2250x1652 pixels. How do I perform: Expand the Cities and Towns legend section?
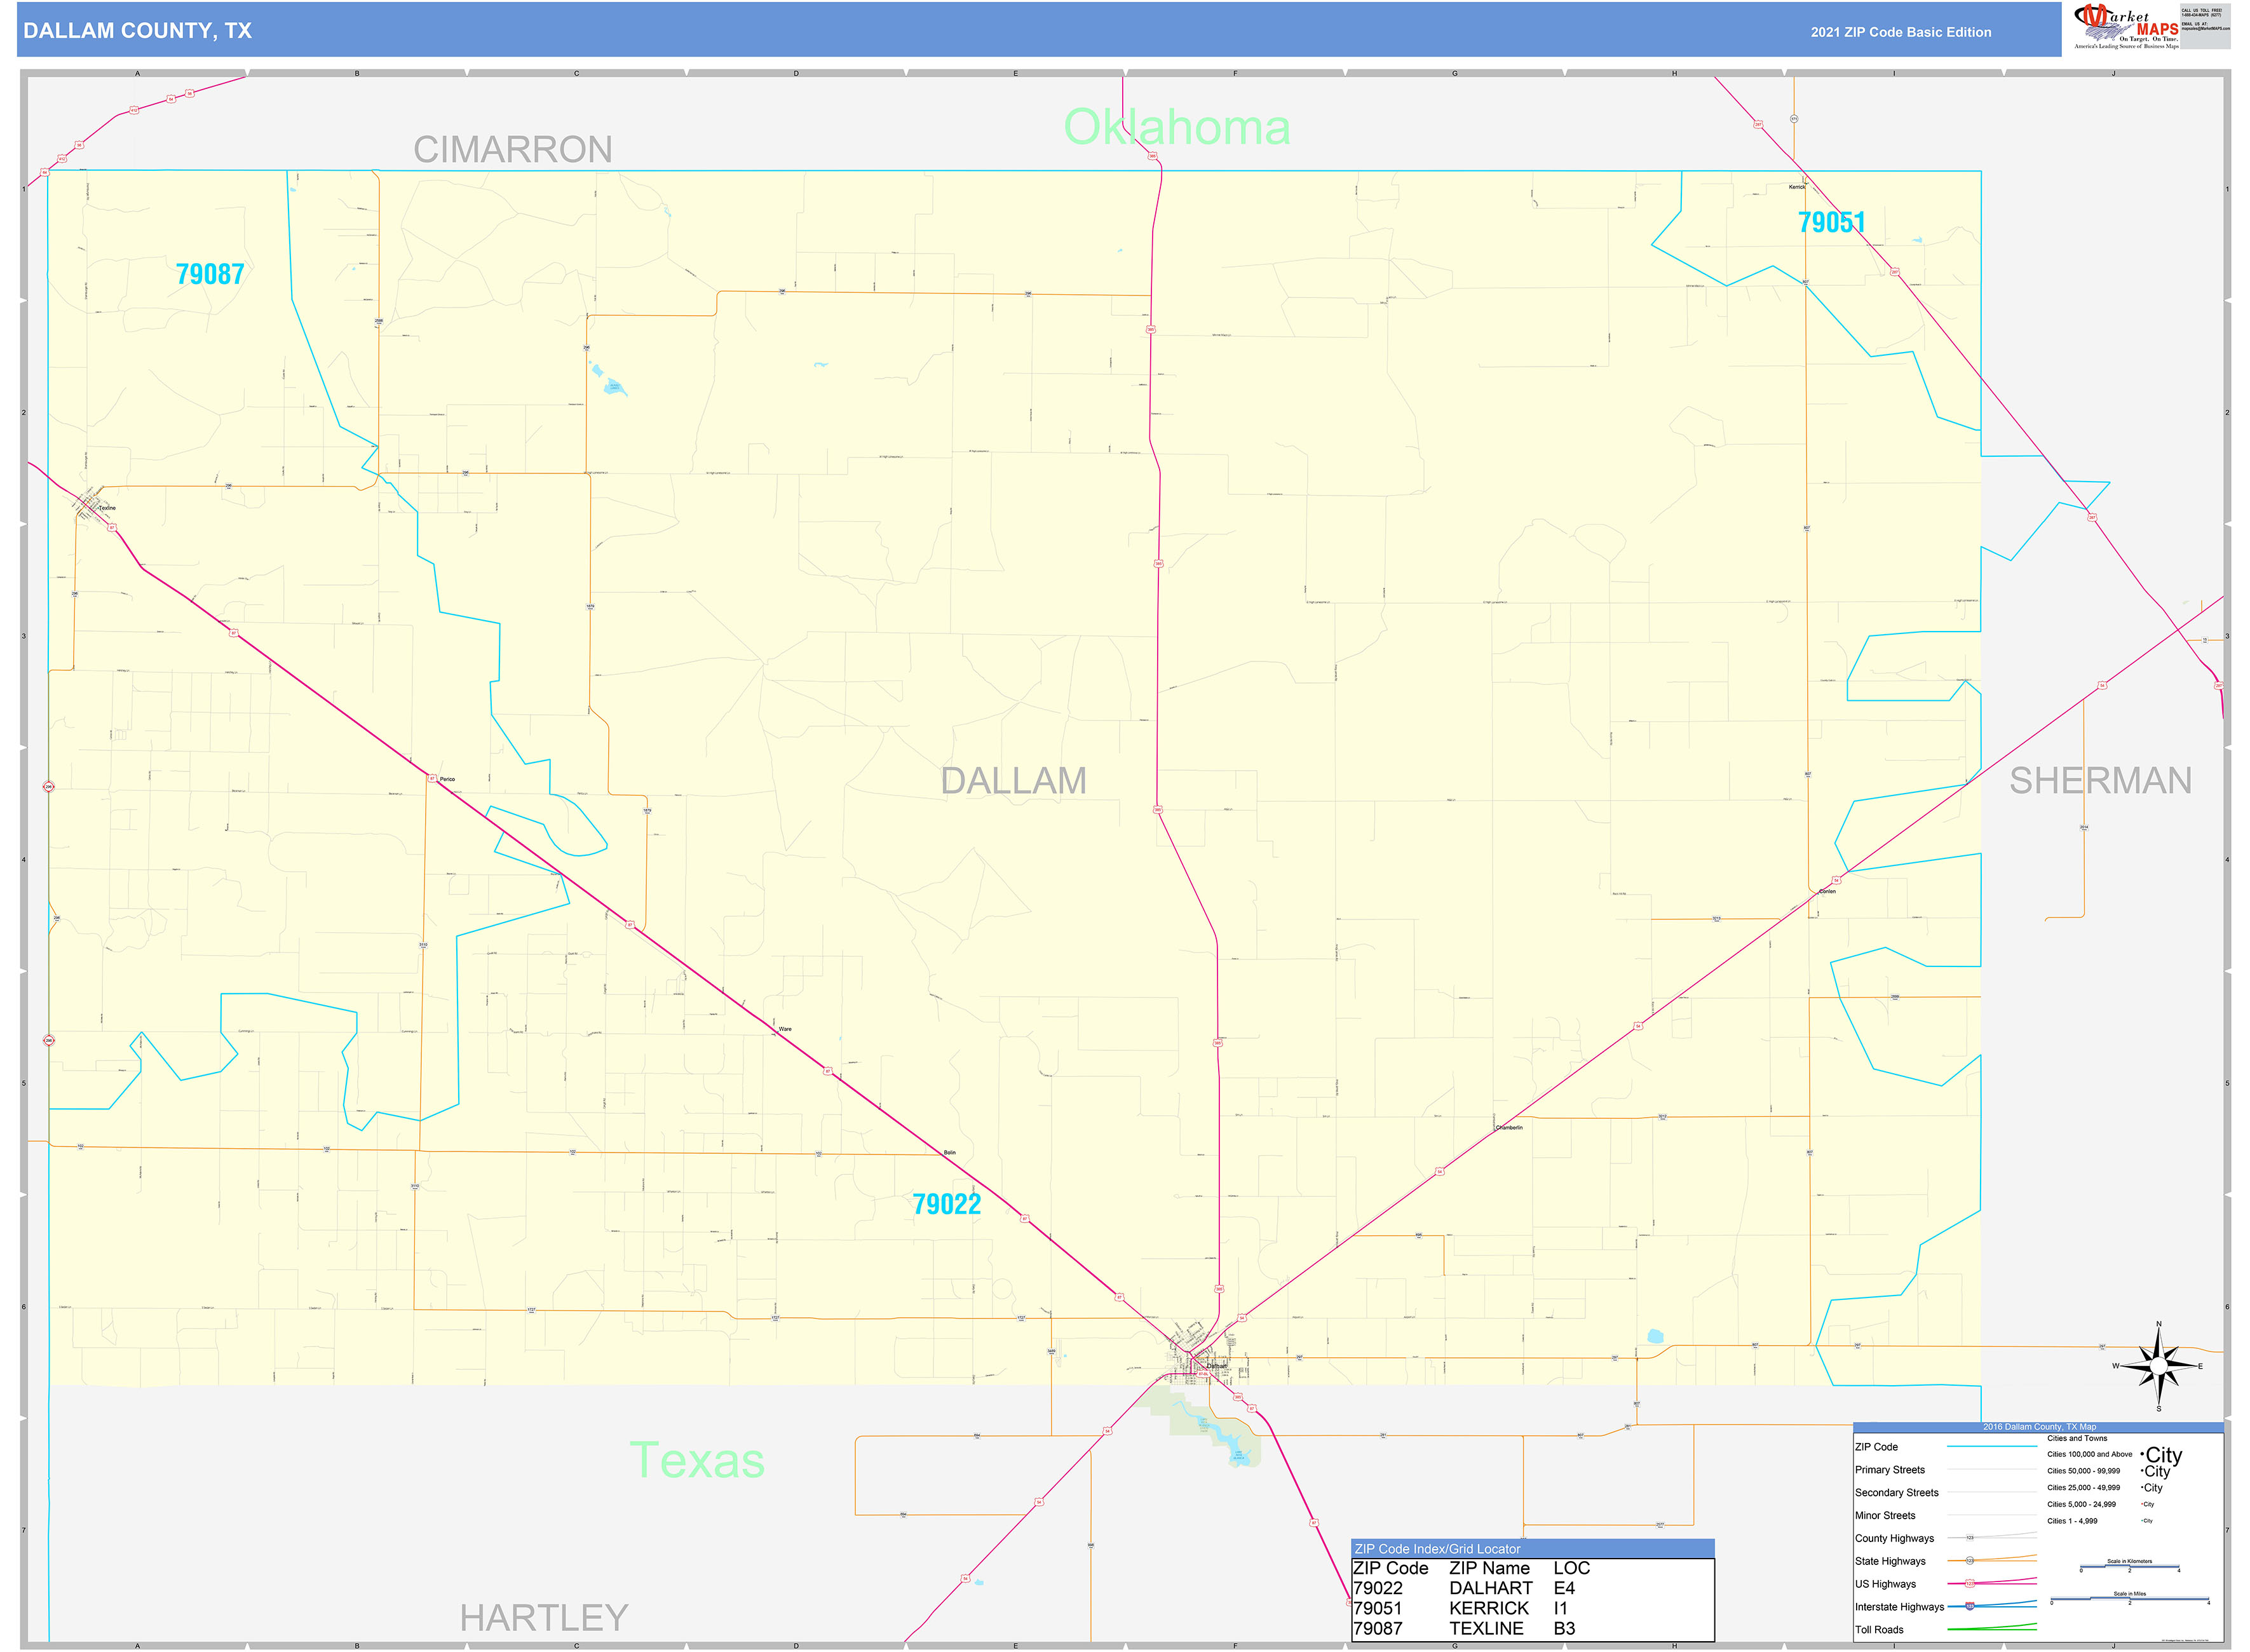click(2078, 1438)
